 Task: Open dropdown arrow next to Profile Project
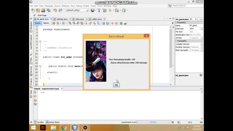click(127, 11)
